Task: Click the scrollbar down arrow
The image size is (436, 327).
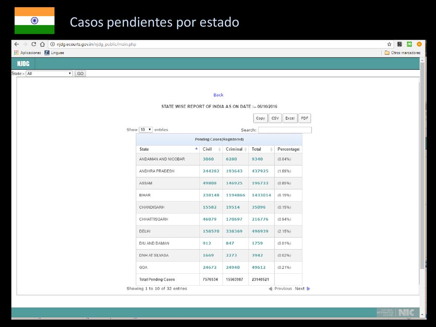Action: 422,315
